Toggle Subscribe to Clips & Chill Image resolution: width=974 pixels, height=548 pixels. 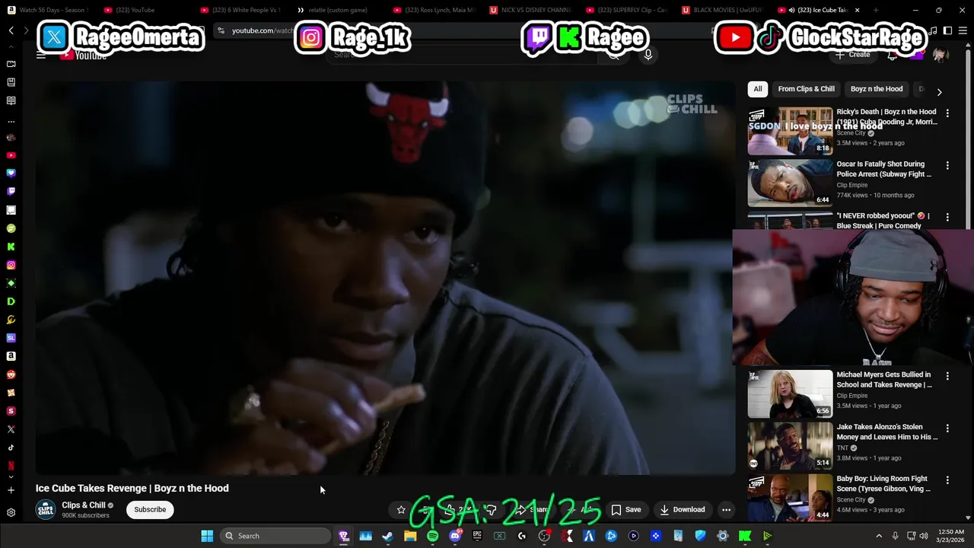(150, 510)
